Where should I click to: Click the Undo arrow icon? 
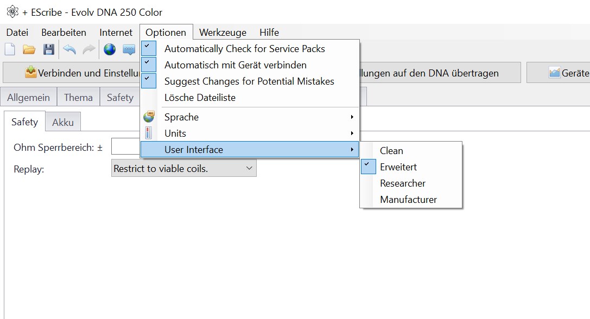(x=69, y=49)
